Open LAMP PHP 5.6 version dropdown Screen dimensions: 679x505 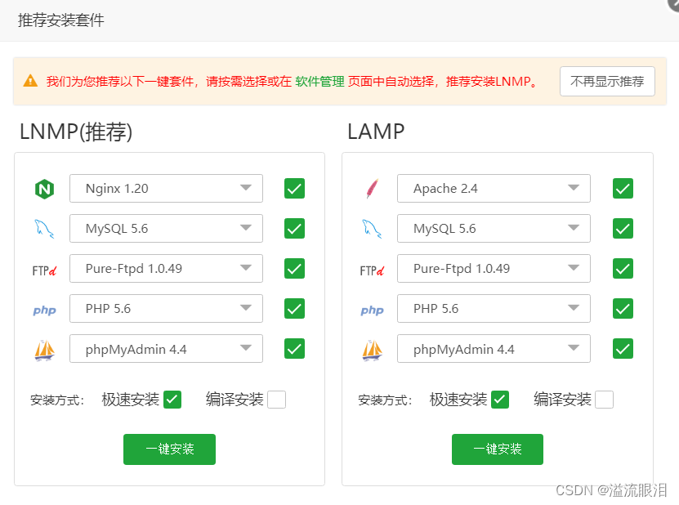494,308
